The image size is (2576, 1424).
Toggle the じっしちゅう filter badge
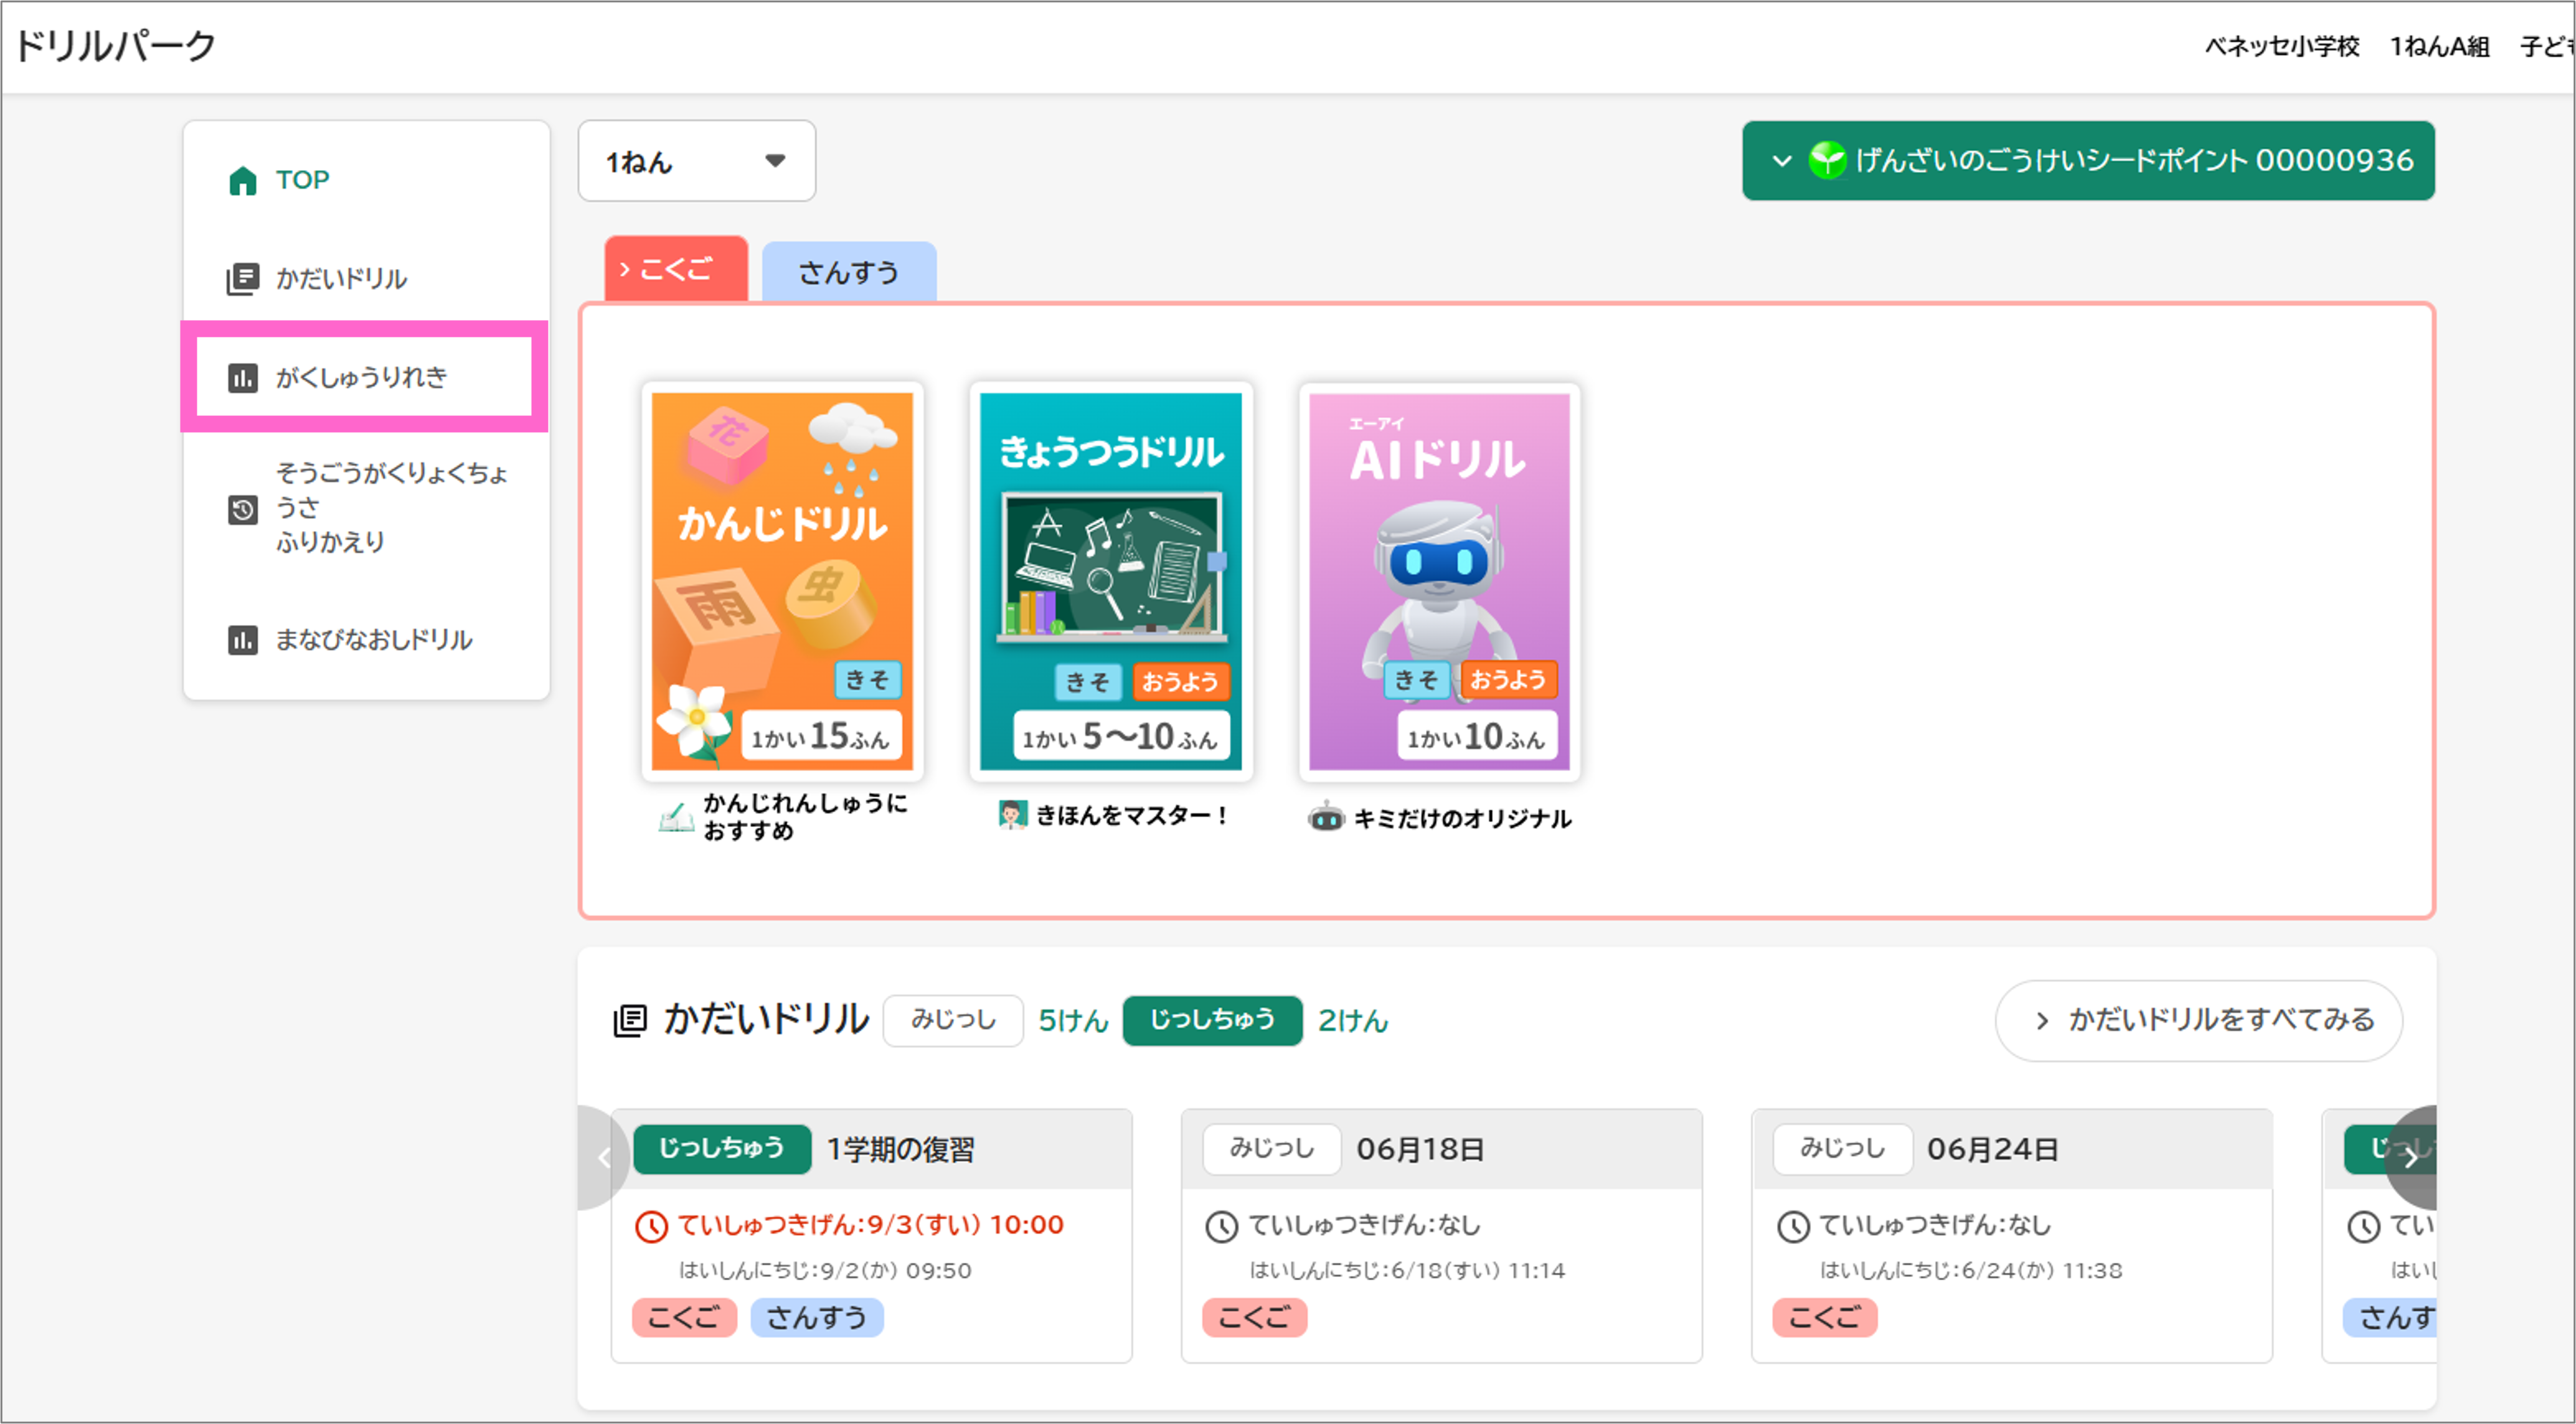tap(1211, 1020)
